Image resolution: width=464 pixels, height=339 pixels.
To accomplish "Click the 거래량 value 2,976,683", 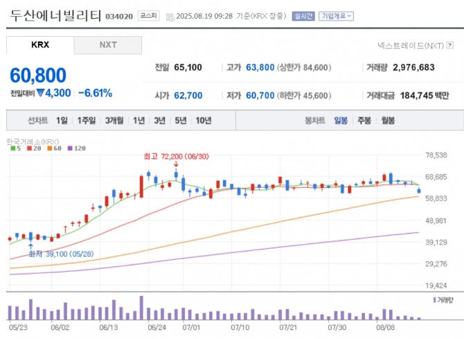I will click(413, 67).
